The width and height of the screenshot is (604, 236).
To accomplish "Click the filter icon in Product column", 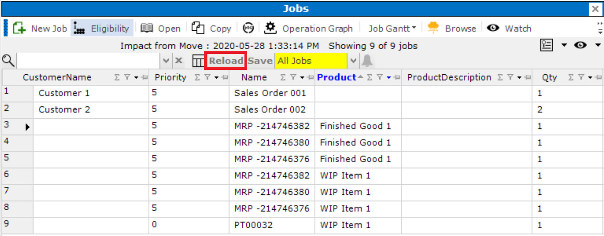I will click(380, 78).
